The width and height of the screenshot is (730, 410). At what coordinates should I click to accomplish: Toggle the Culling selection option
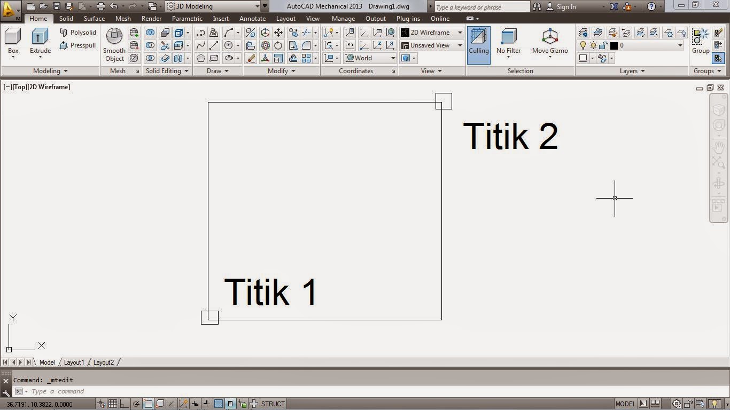tap(478, 43)
